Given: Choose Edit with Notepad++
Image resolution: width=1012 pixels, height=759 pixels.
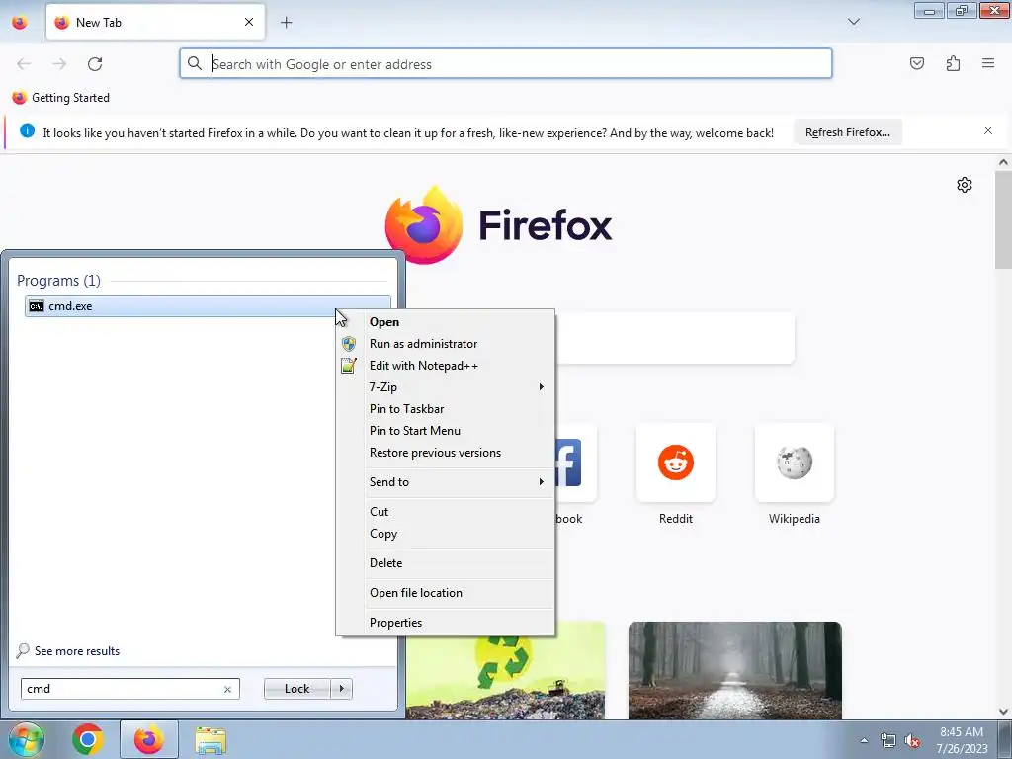Looking at the screenshot, I should (446, 366).
